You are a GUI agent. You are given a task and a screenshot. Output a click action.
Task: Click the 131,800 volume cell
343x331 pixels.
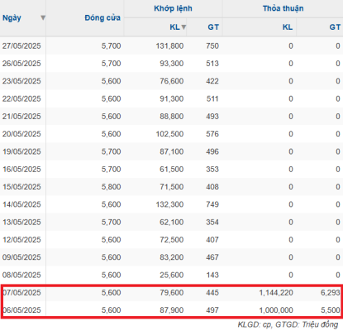[x=169, y=46]
